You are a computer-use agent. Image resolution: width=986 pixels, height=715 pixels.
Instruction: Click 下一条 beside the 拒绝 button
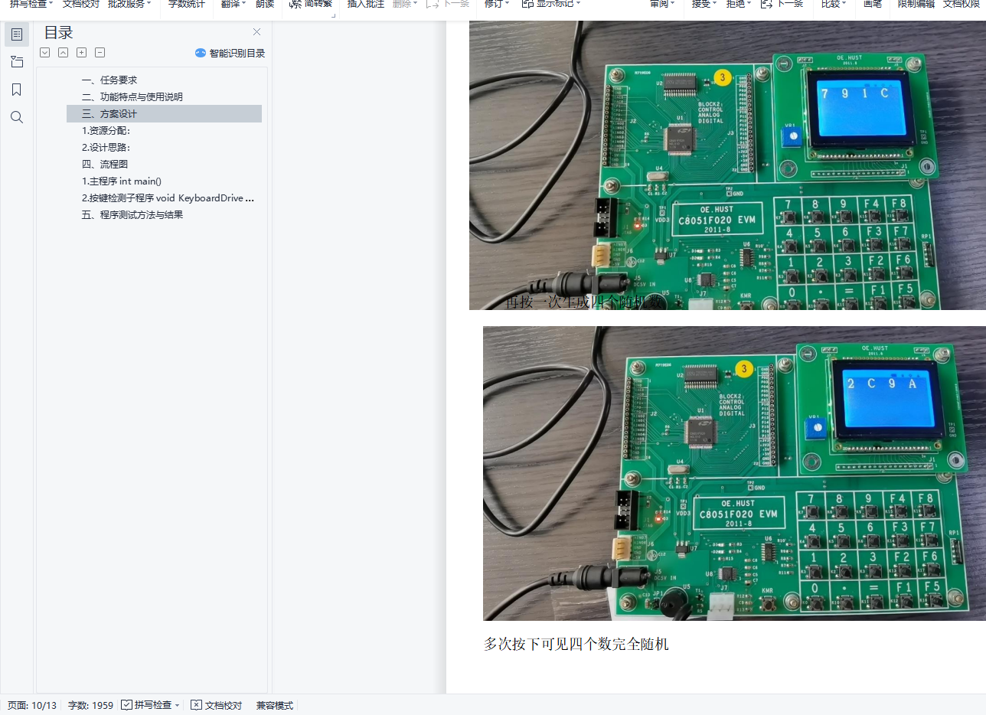click(x=782, y=4)
